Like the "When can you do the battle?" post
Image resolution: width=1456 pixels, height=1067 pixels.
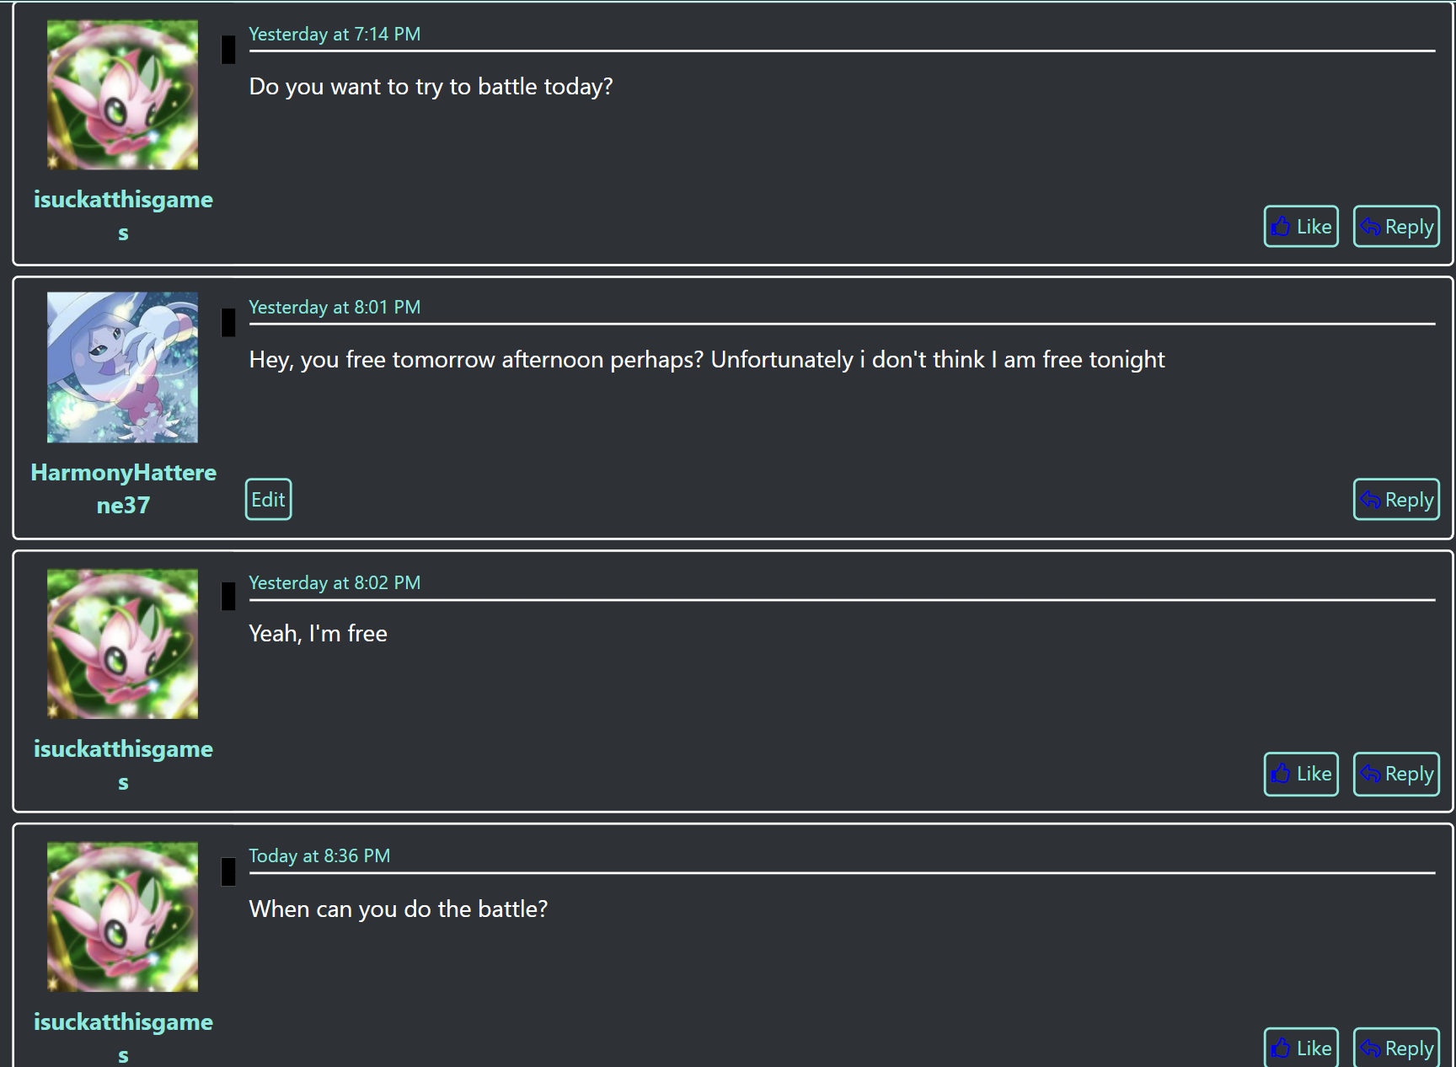point(1301,1048)
